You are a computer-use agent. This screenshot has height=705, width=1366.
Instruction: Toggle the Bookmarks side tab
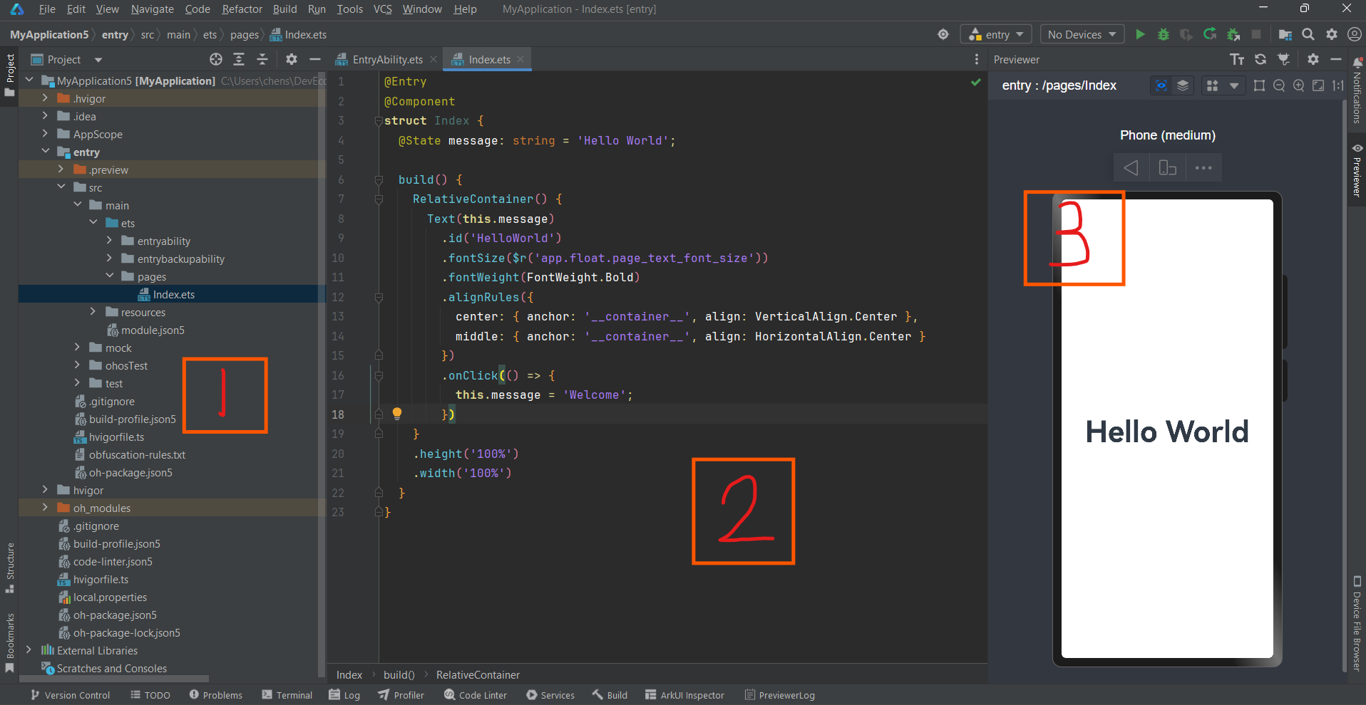pos(10,642)
